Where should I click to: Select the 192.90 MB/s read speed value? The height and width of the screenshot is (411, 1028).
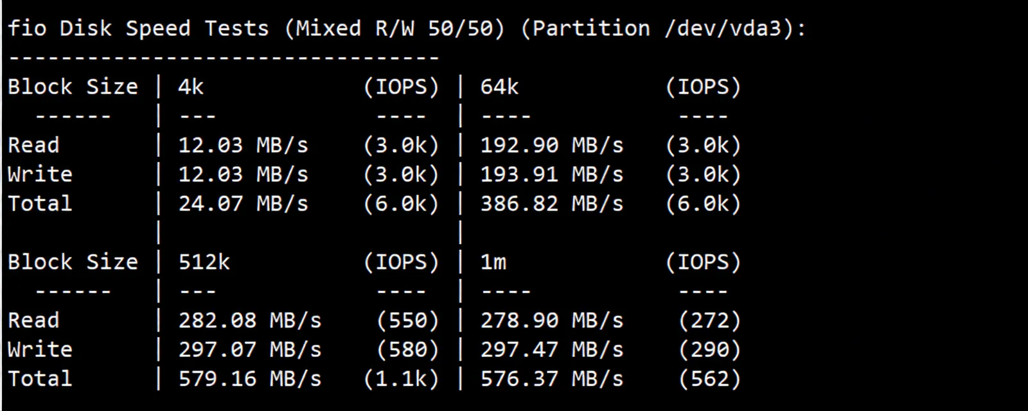click(x=551, y=145)
